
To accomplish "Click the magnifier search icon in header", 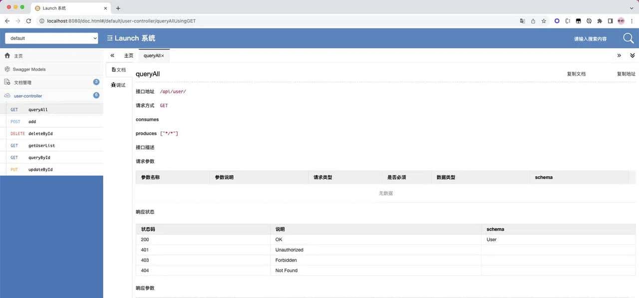I will click(628, 37).
